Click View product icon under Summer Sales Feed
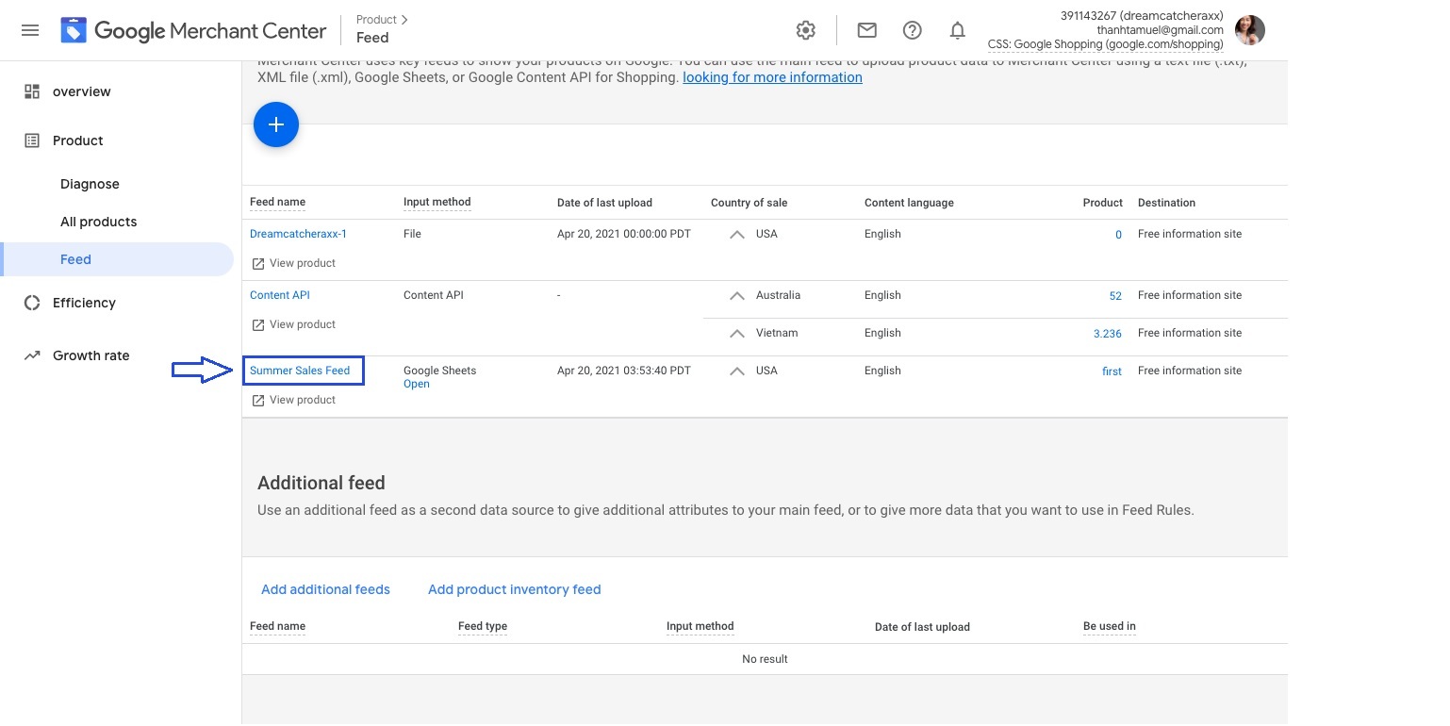 (257, 400)
